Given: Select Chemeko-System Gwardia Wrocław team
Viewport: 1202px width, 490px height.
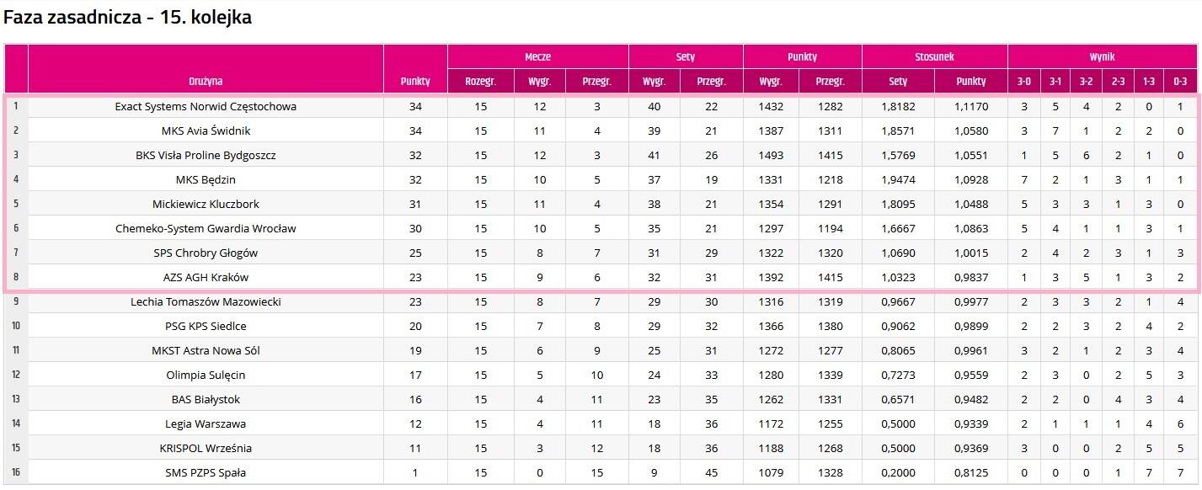Looking at the screenshot, I should pyautogui.click(x=206, y=229).
